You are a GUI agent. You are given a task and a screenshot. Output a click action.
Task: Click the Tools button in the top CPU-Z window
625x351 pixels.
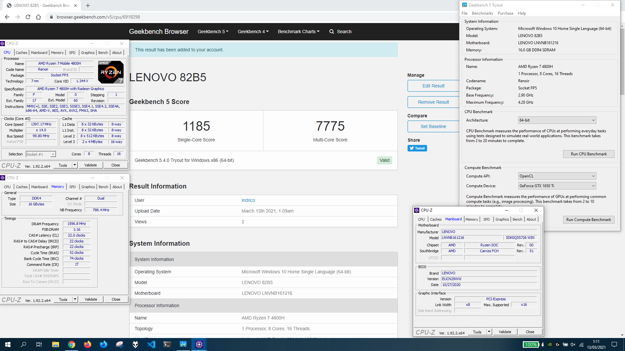pyautogui.click(x=63, y=165)
